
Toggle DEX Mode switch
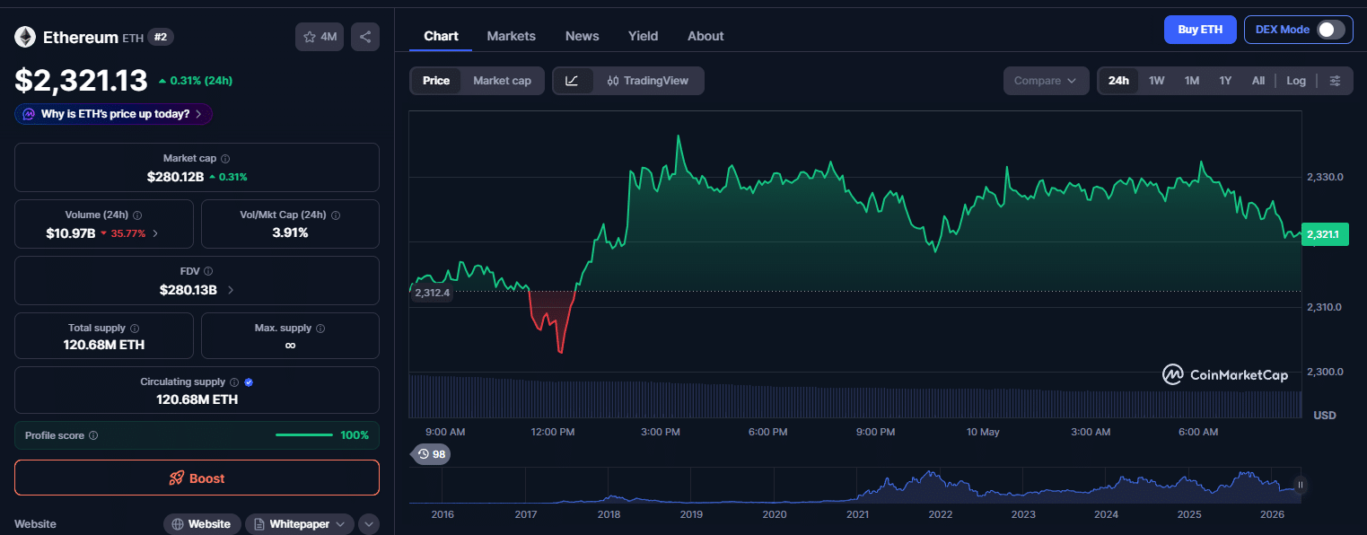pos(1331,30)
